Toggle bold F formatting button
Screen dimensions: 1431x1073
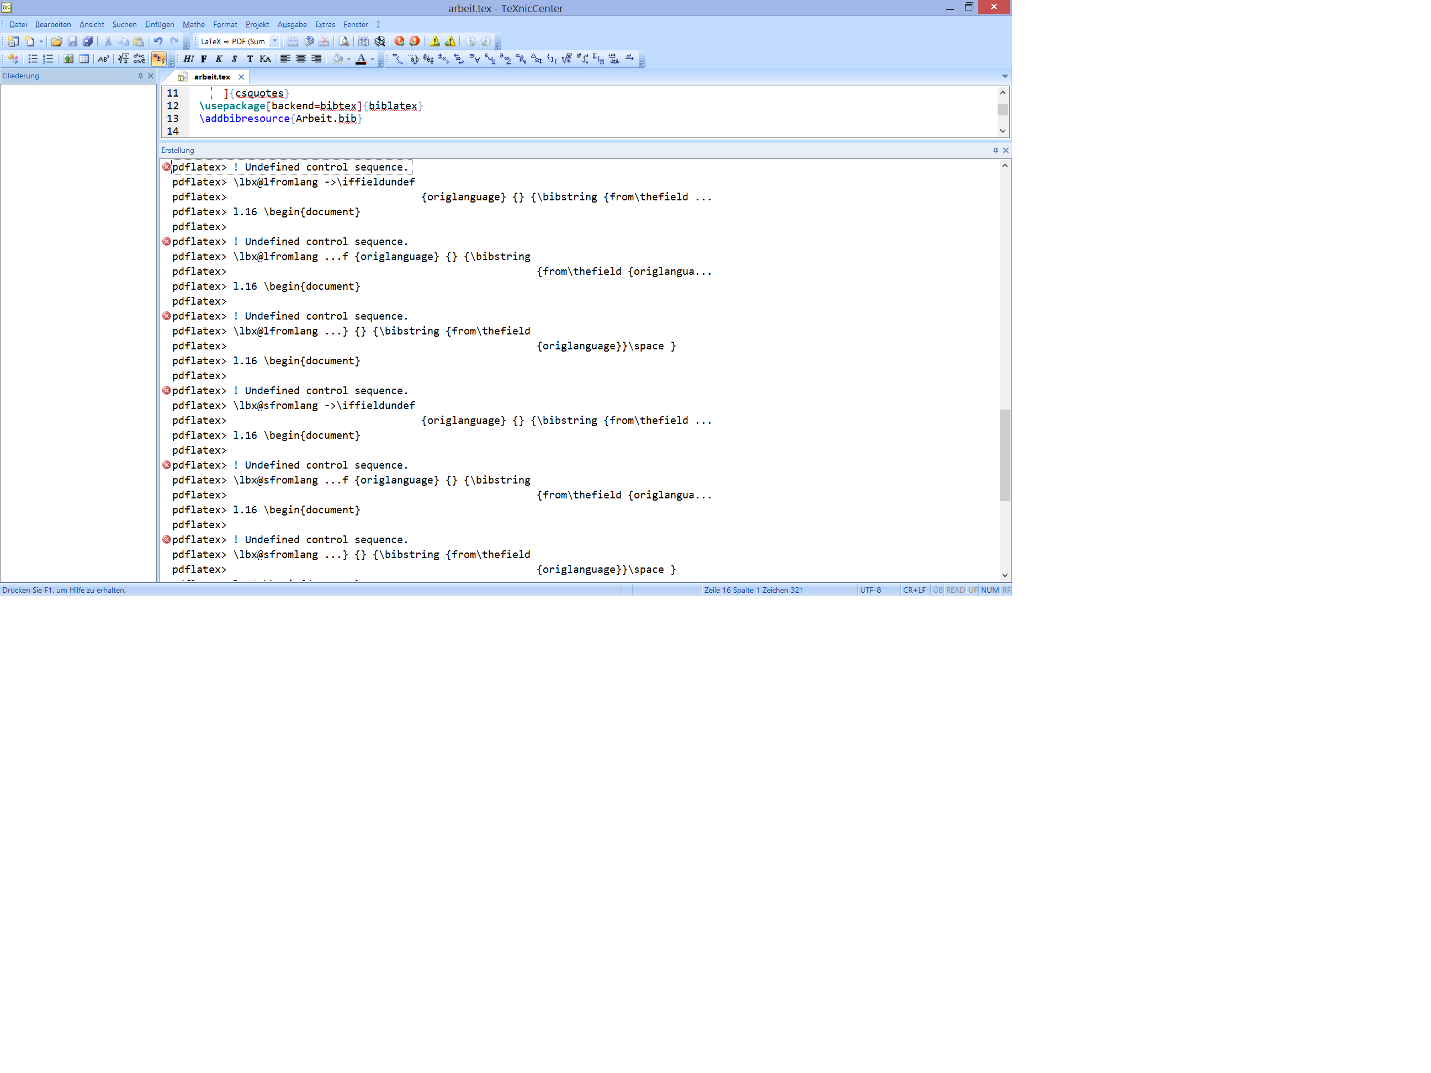pyautogui.click(x=204, y=59)
